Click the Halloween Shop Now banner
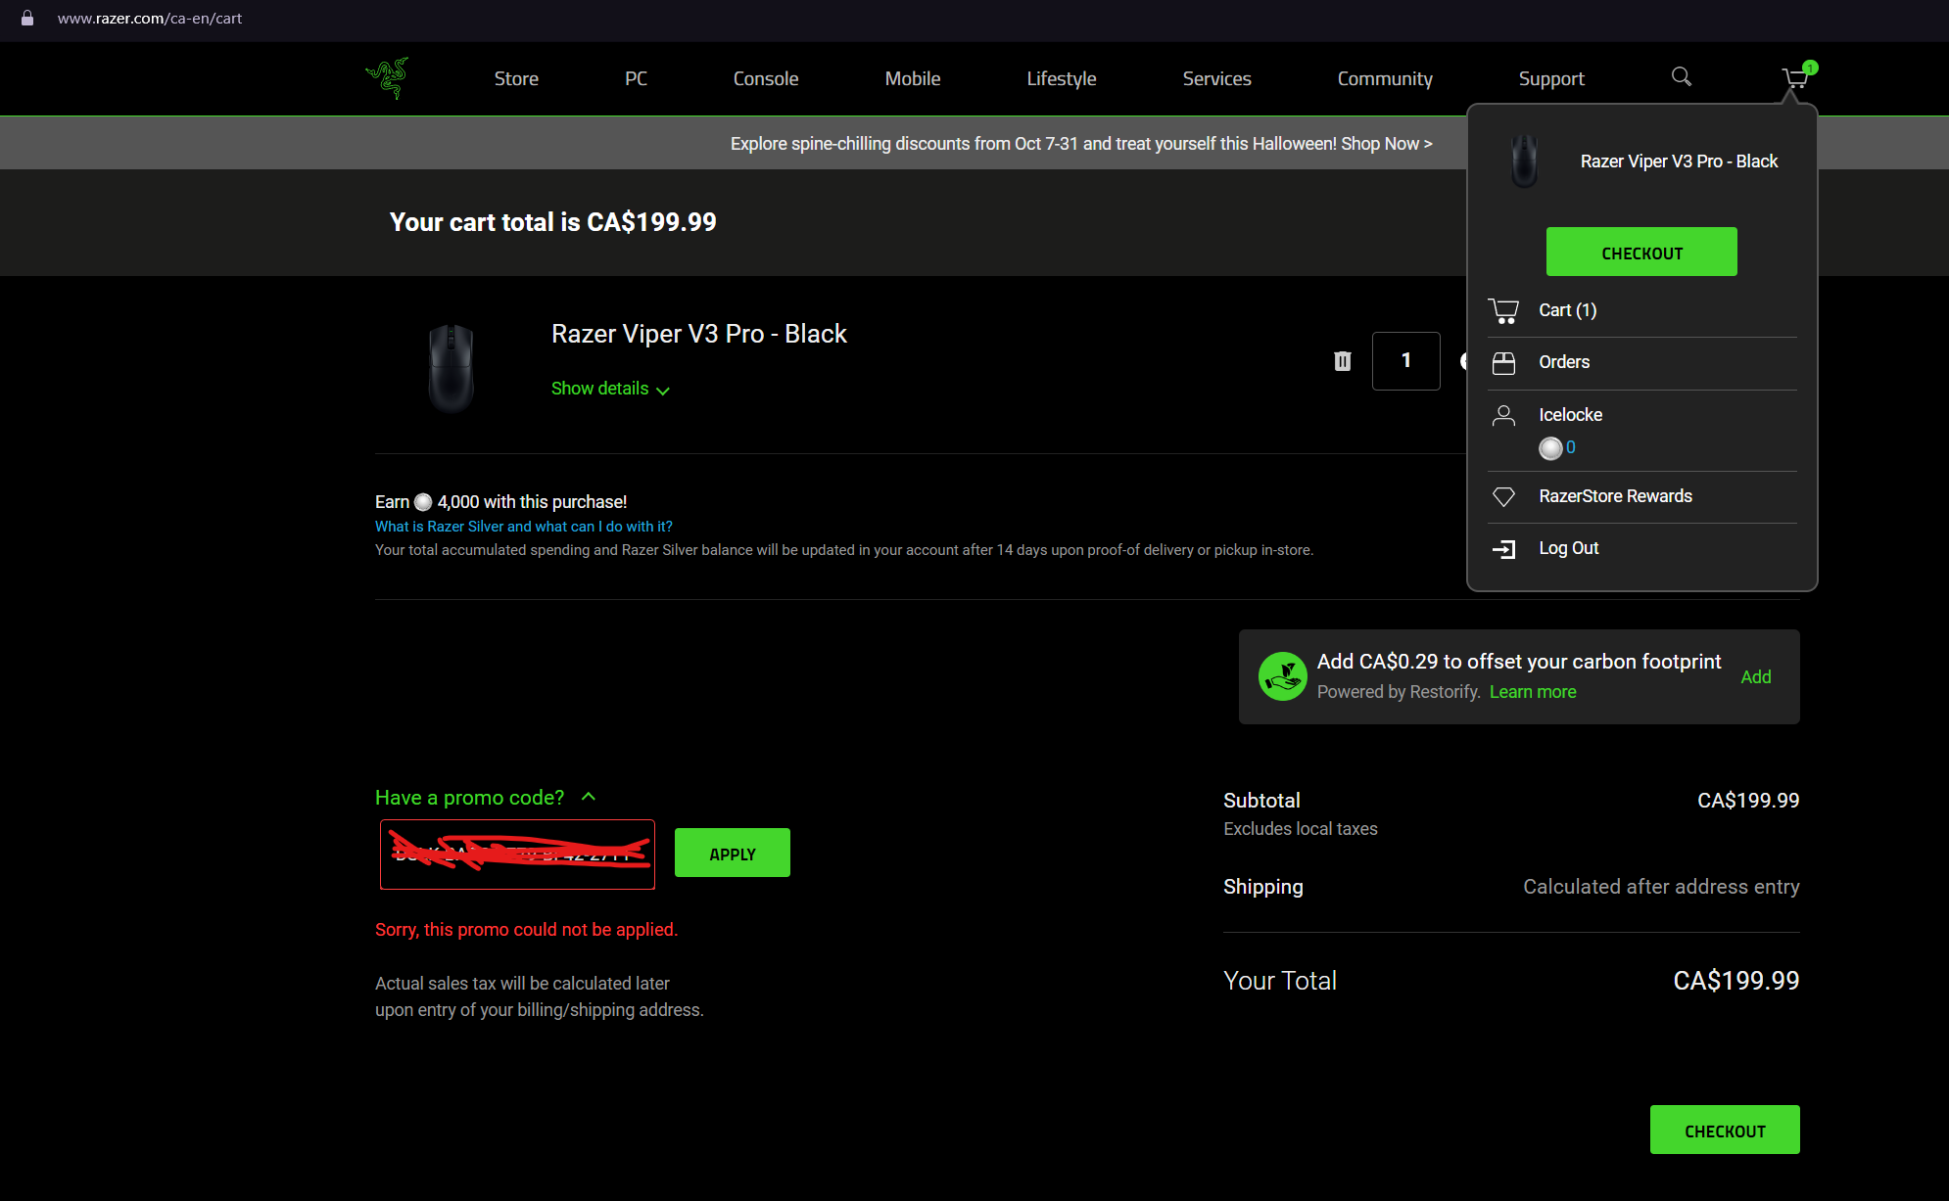The height and width of the screenshot is (1201, 1949). [1081, 144]
